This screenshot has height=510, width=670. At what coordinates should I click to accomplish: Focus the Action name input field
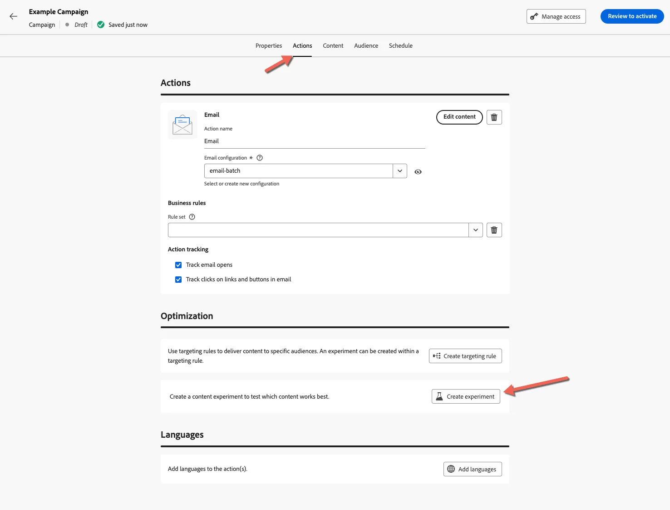tap(315, 141)
